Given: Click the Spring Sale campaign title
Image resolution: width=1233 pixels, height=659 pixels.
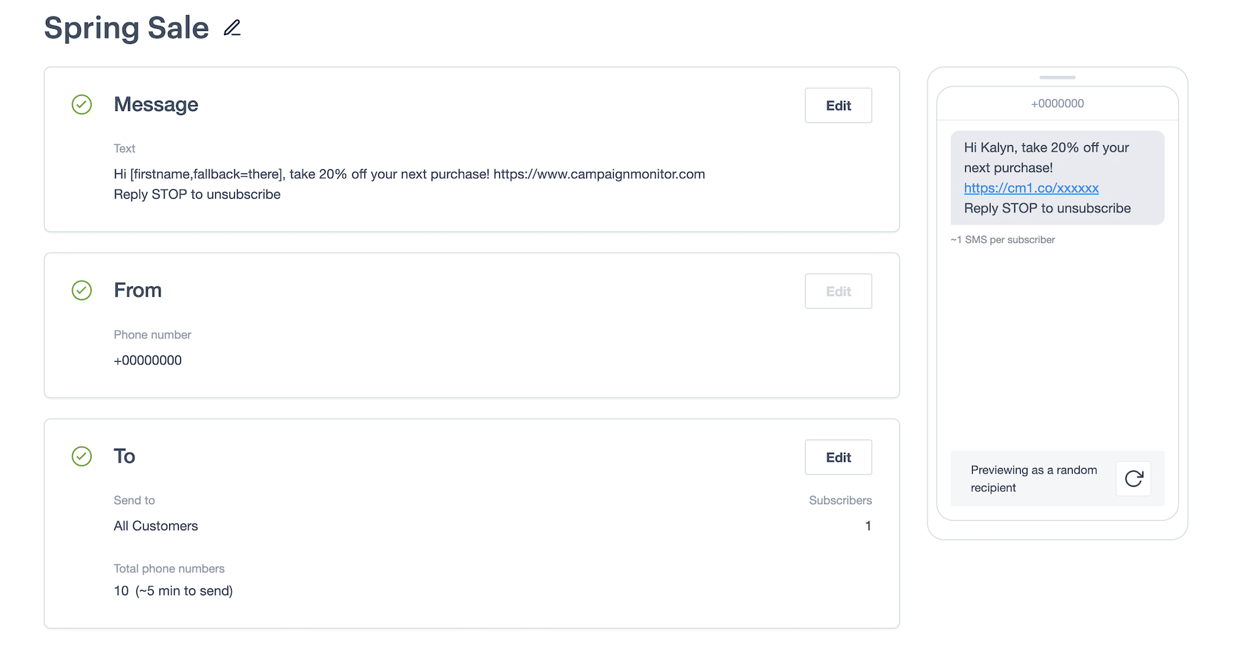Looking at the screenshot, I should tap(127, 28).
